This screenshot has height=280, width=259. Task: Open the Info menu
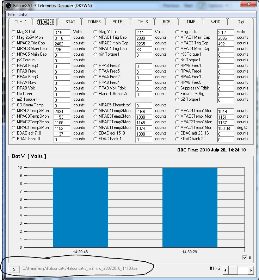tap(23, 14)
